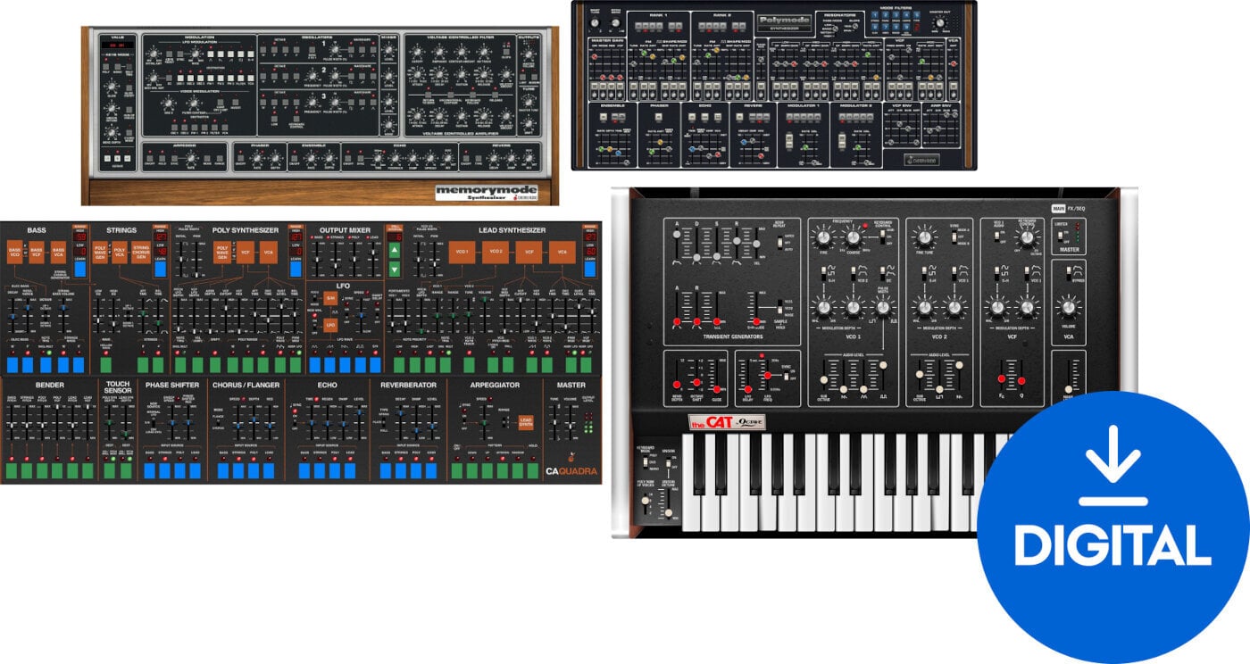Click the Cherry Audio logo on the Polymode

921,161
